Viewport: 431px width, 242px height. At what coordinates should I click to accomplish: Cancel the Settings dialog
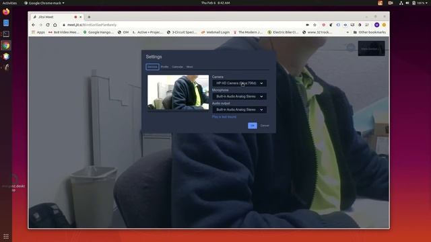pyautogui.click(x=265, y=126)
